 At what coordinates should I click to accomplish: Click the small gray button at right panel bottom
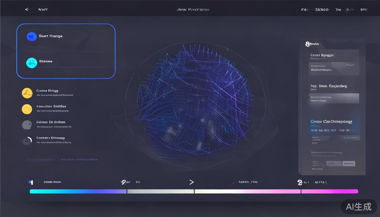349,164
